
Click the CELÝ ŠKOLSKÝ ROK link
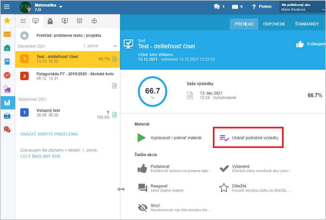[x=40, y=156]
